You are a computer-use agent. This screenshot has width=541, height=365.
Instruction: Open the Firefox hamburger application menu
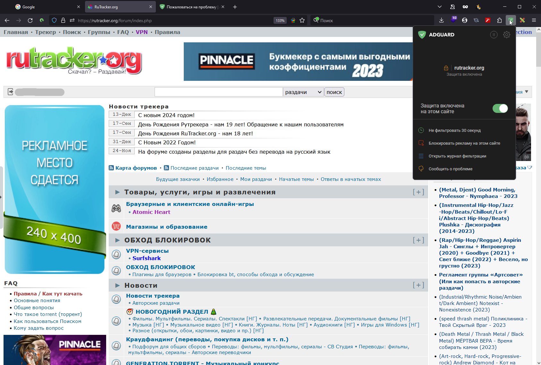[534, 21]
